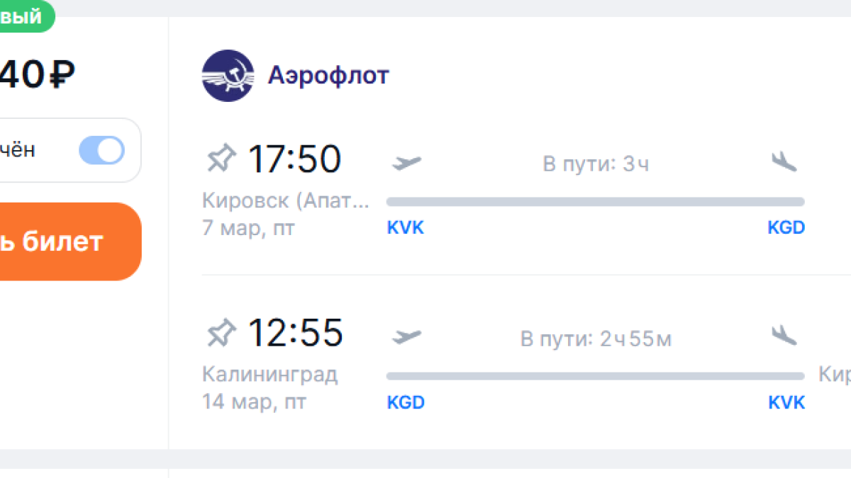Viewport: 851px width, 478px height.
Task: Click takeoff plane icon above KVK departure
Action: [406, 163]
